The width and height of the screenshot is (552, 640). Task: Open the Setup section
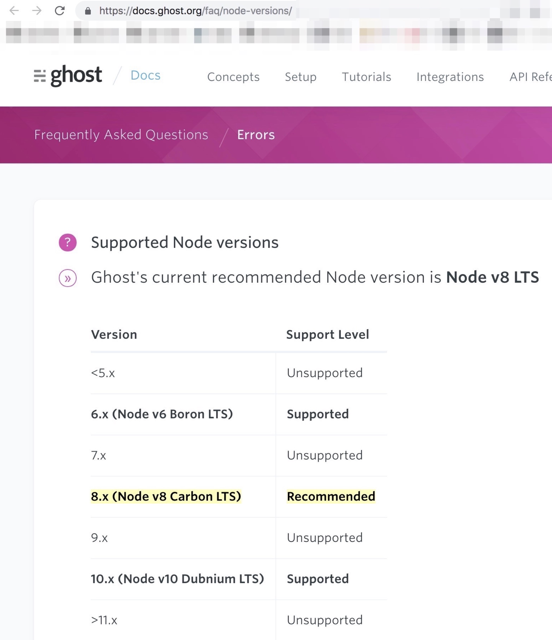point(301,77)
